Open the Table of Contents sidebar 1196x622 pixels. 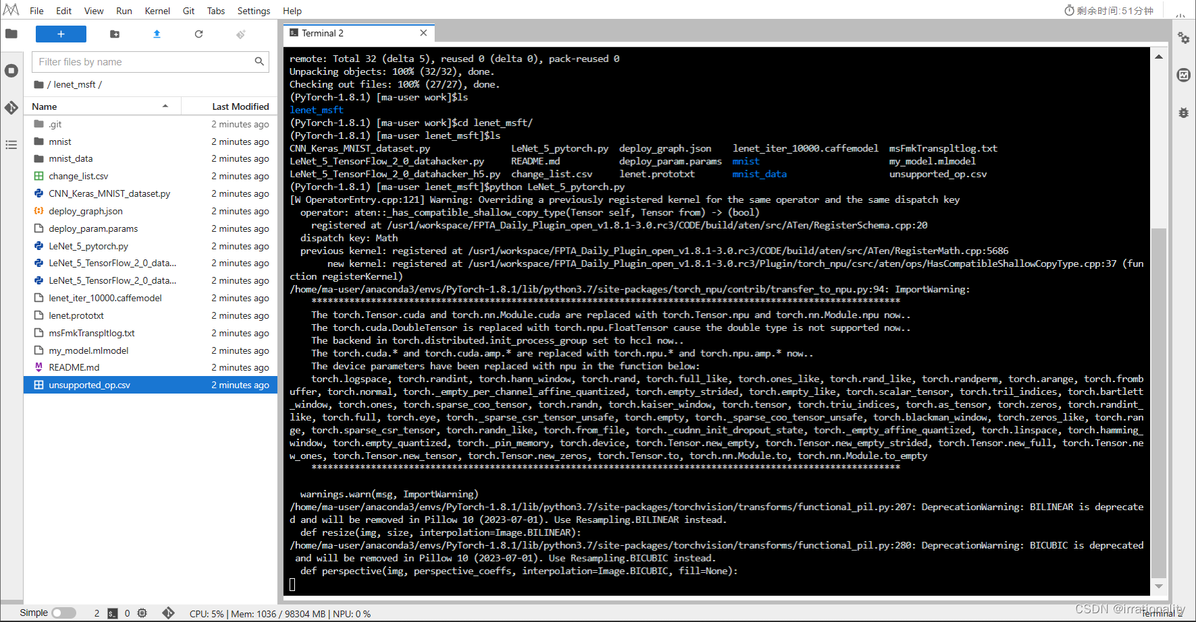point(11,144)
